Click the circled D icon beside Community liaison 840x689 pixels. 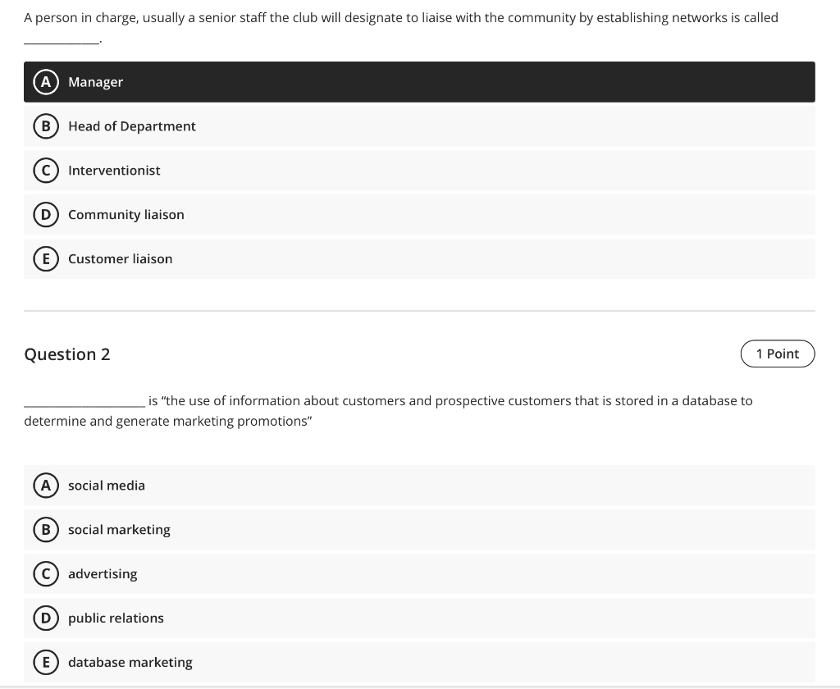(x=45, y=214)
